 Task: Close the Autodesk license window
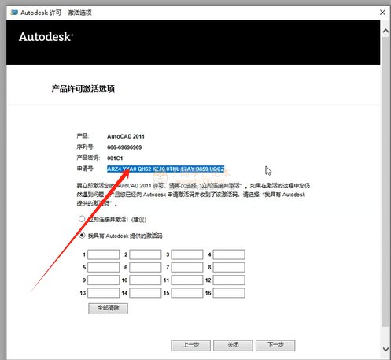click(382, 13)
